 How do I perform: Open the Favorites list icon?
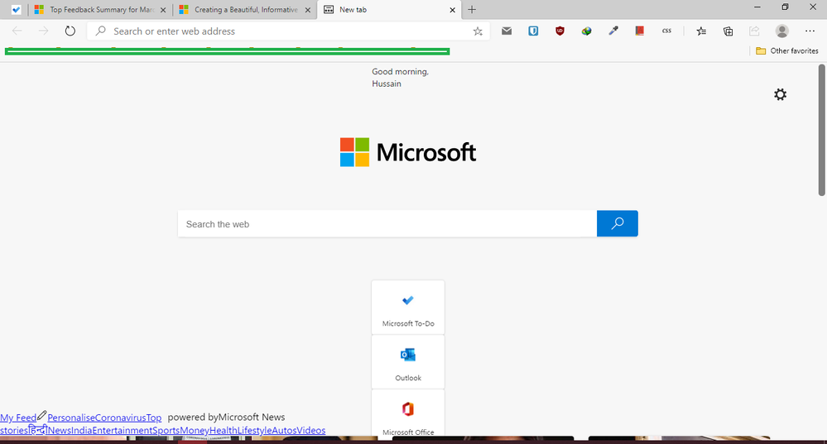pos(701,31)
